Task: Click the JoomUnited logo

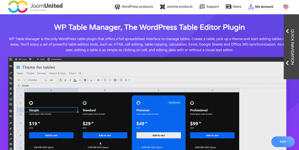Action: pyautogui.click(x=35, y=7)
